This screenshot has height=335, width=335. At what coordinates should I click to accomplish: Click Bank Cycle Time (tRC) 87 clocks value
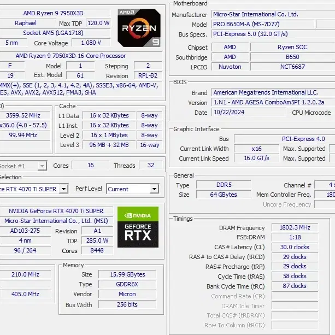click(295, 286)
